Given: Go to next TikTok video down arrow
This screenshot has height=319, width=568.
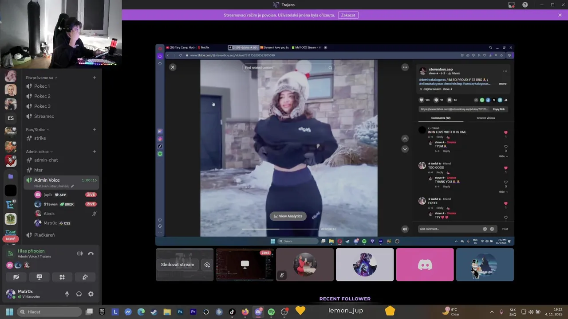Looking at the screenshot, I should 405,149.
